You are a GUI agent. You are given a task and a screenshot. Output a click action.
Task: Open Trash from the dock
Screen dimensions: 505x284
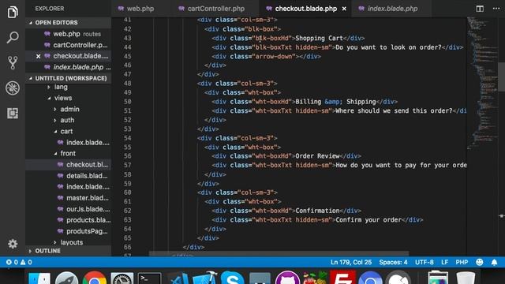(x=466, y=278)
